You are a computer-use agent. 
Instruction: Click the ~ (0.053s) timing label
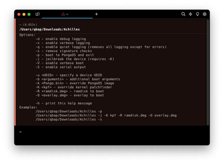pyautogui.click(x=28, y=25)
